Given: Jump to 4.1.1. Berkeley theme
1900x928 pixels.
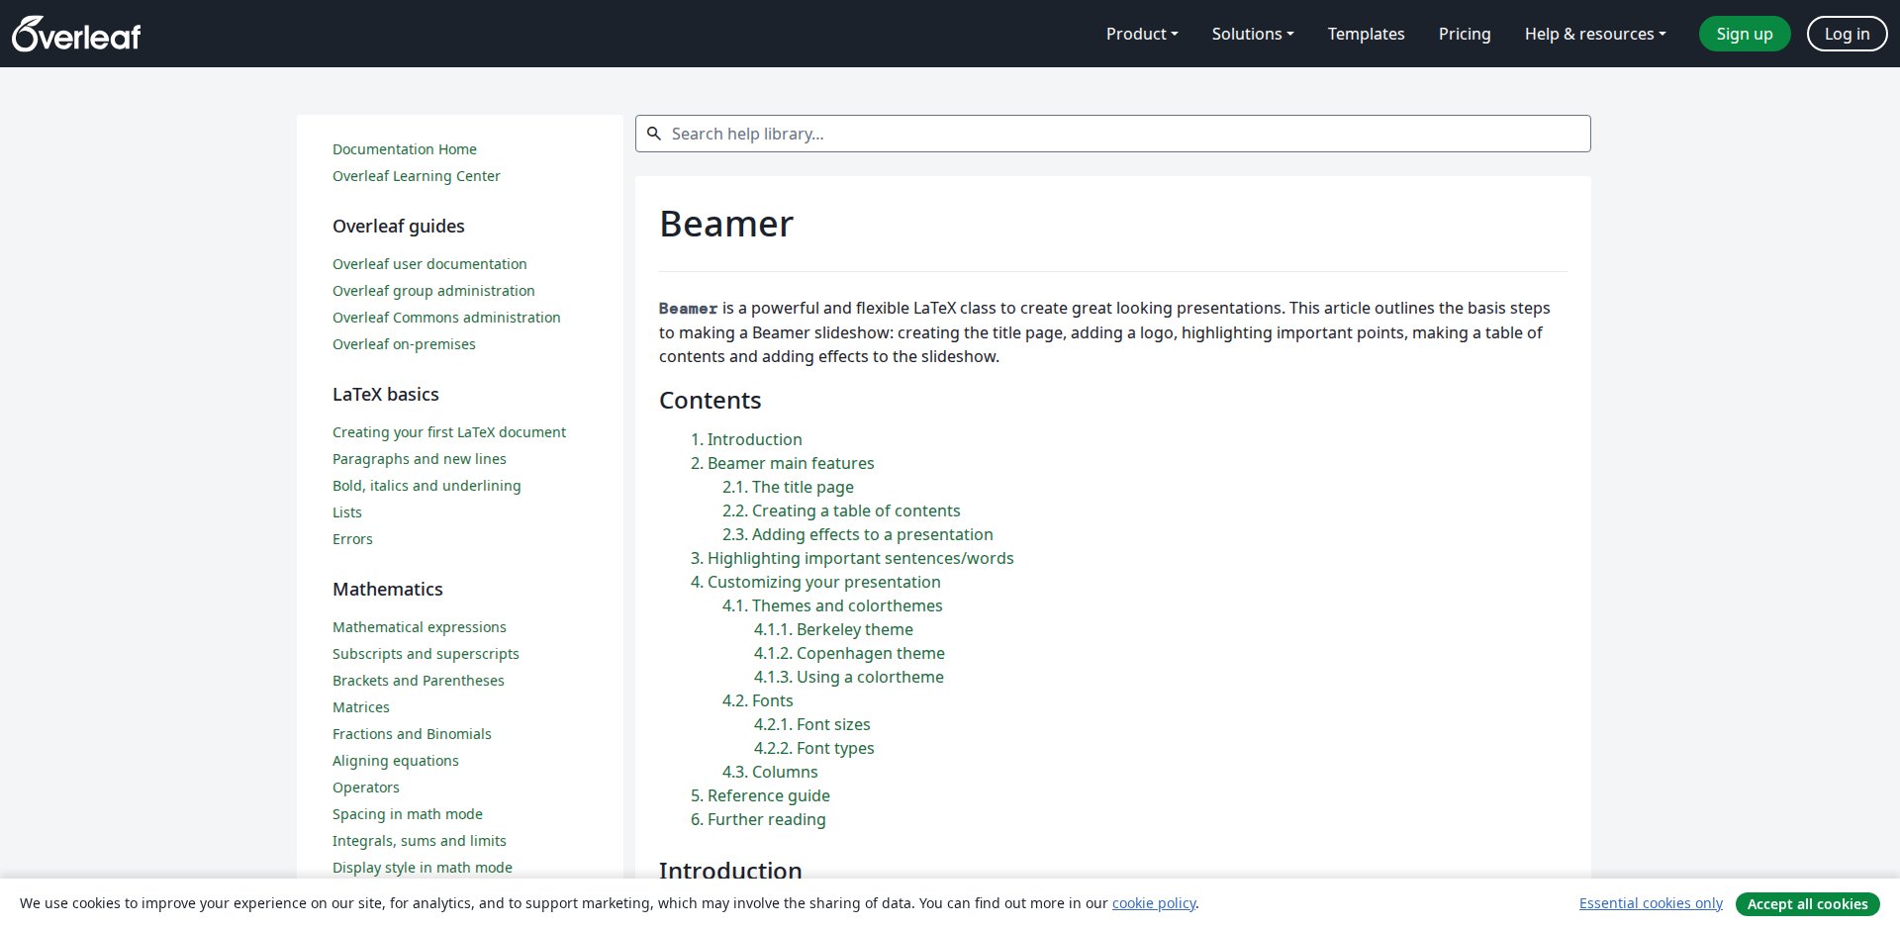Looking at the screenshot, I should pyautogui.click(x=833, y=629).
